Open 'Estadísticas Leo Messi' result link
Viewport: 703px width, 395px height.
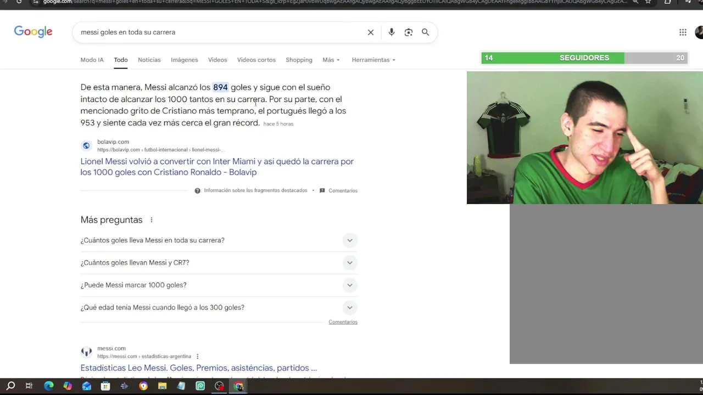pos(199,368)
